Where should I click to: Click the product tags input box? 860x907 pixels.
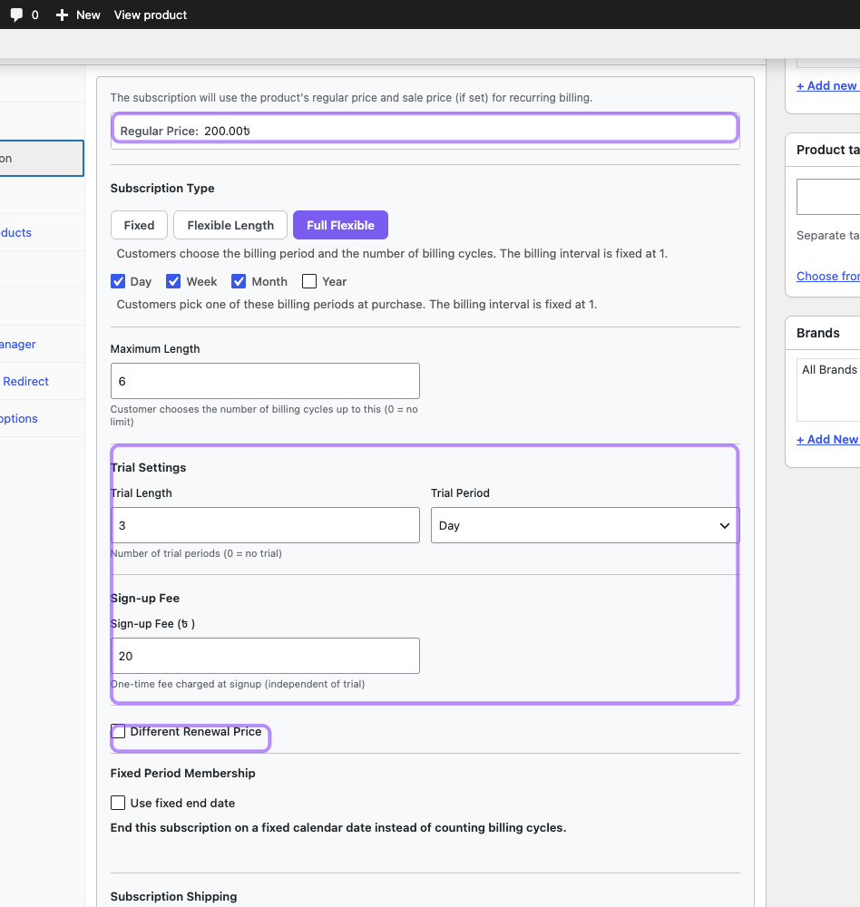(828, 197)
